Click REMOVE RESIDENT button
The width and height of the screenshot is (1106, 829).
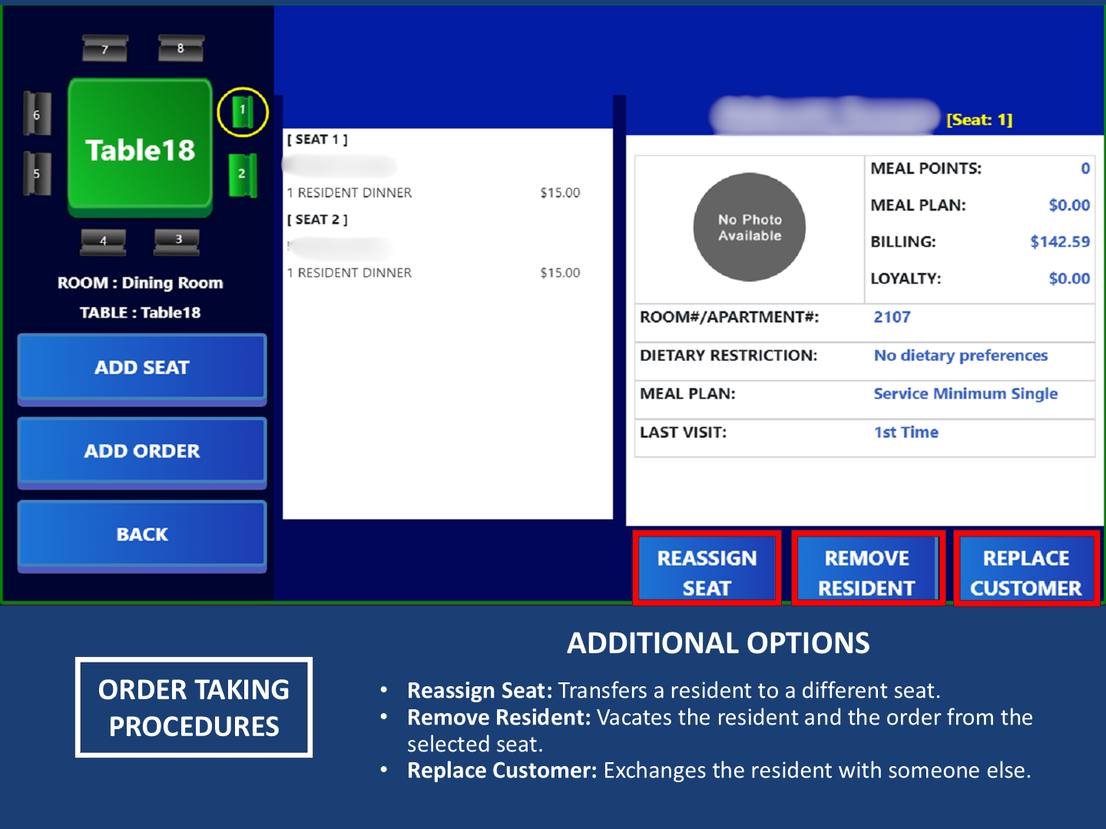pyautogui.click(x=866, y=571)
